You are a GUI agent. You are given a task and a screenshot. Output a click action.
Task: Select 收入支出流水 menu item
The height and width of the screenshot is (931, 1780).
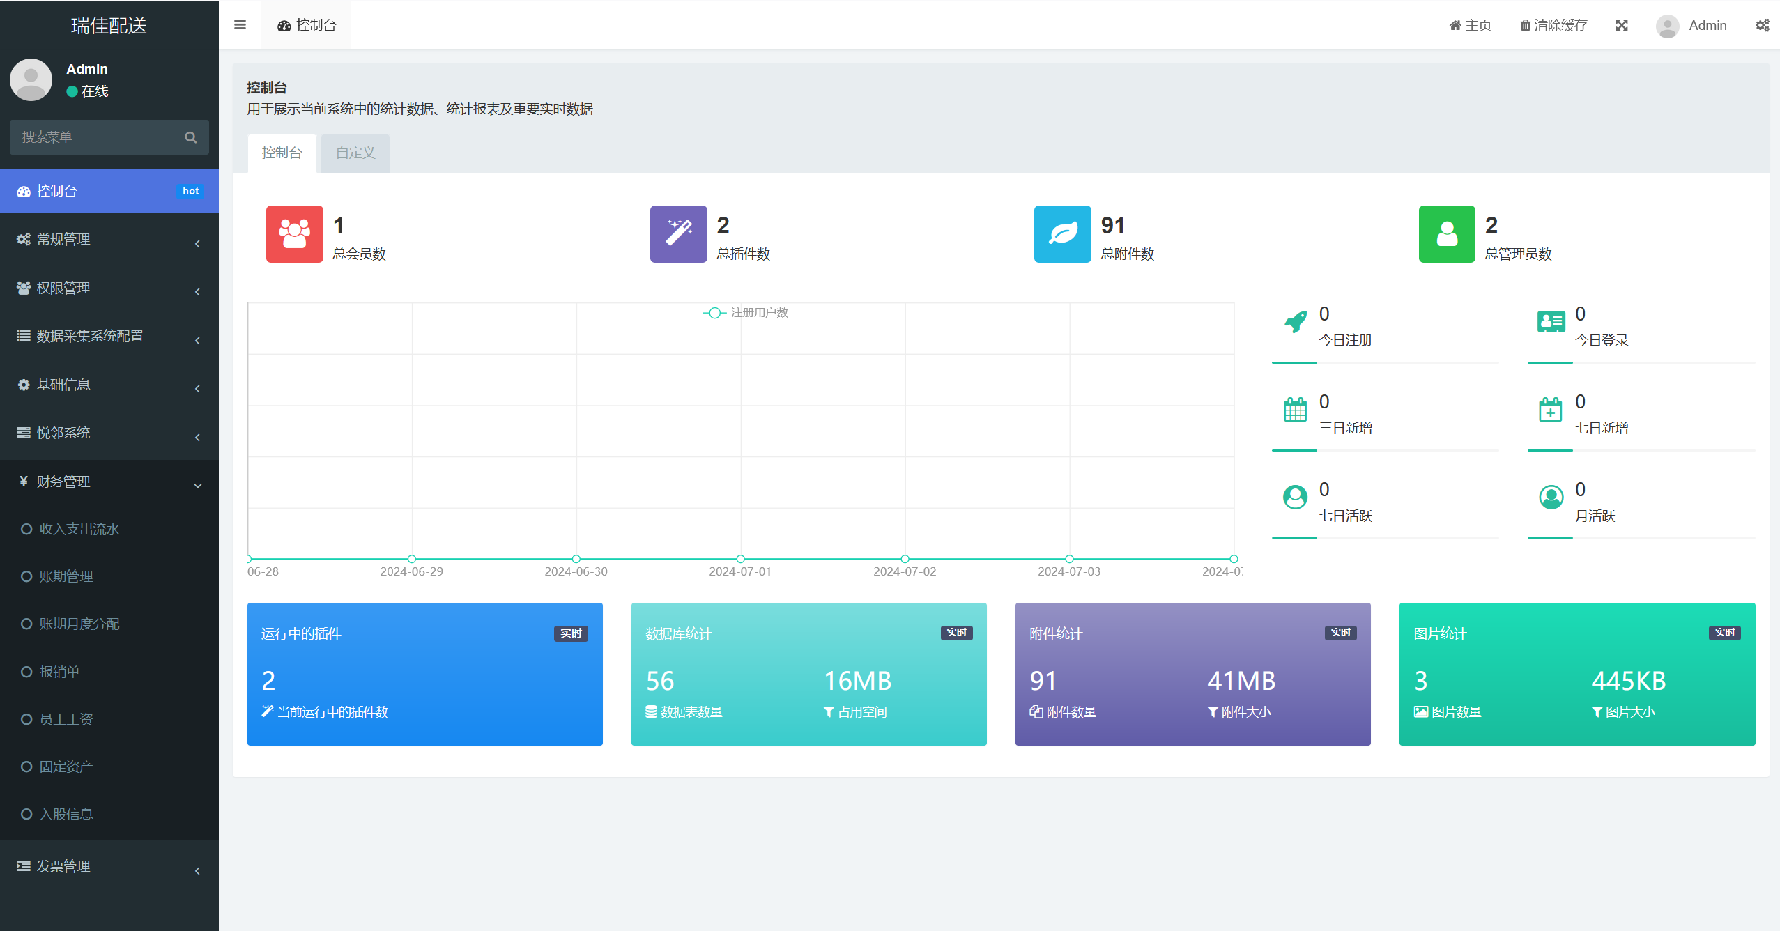(x=79, y=529)
